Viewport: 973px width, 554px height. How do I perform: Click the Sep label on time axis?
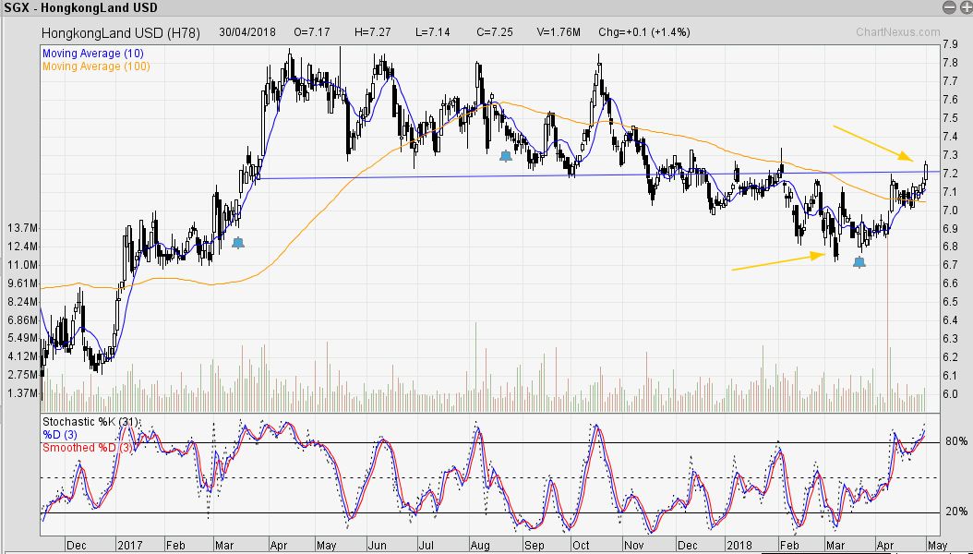pyautogui.click(x=535, y=546)
